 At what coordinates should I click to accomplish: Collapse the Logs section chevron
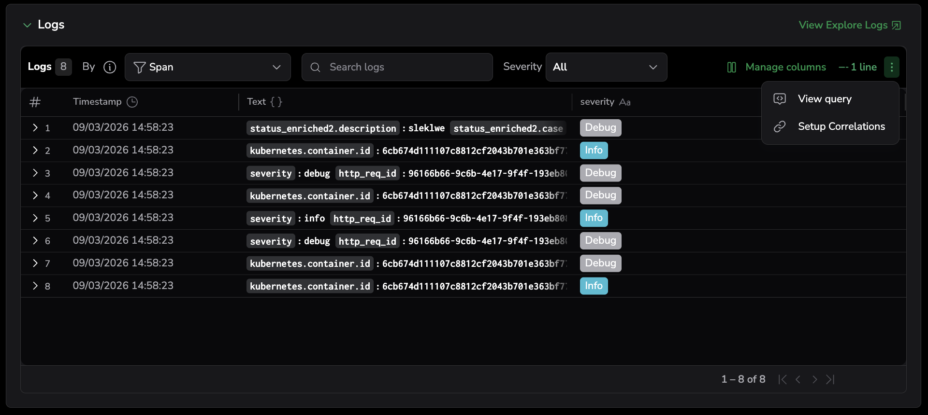(x=27, y=25)
